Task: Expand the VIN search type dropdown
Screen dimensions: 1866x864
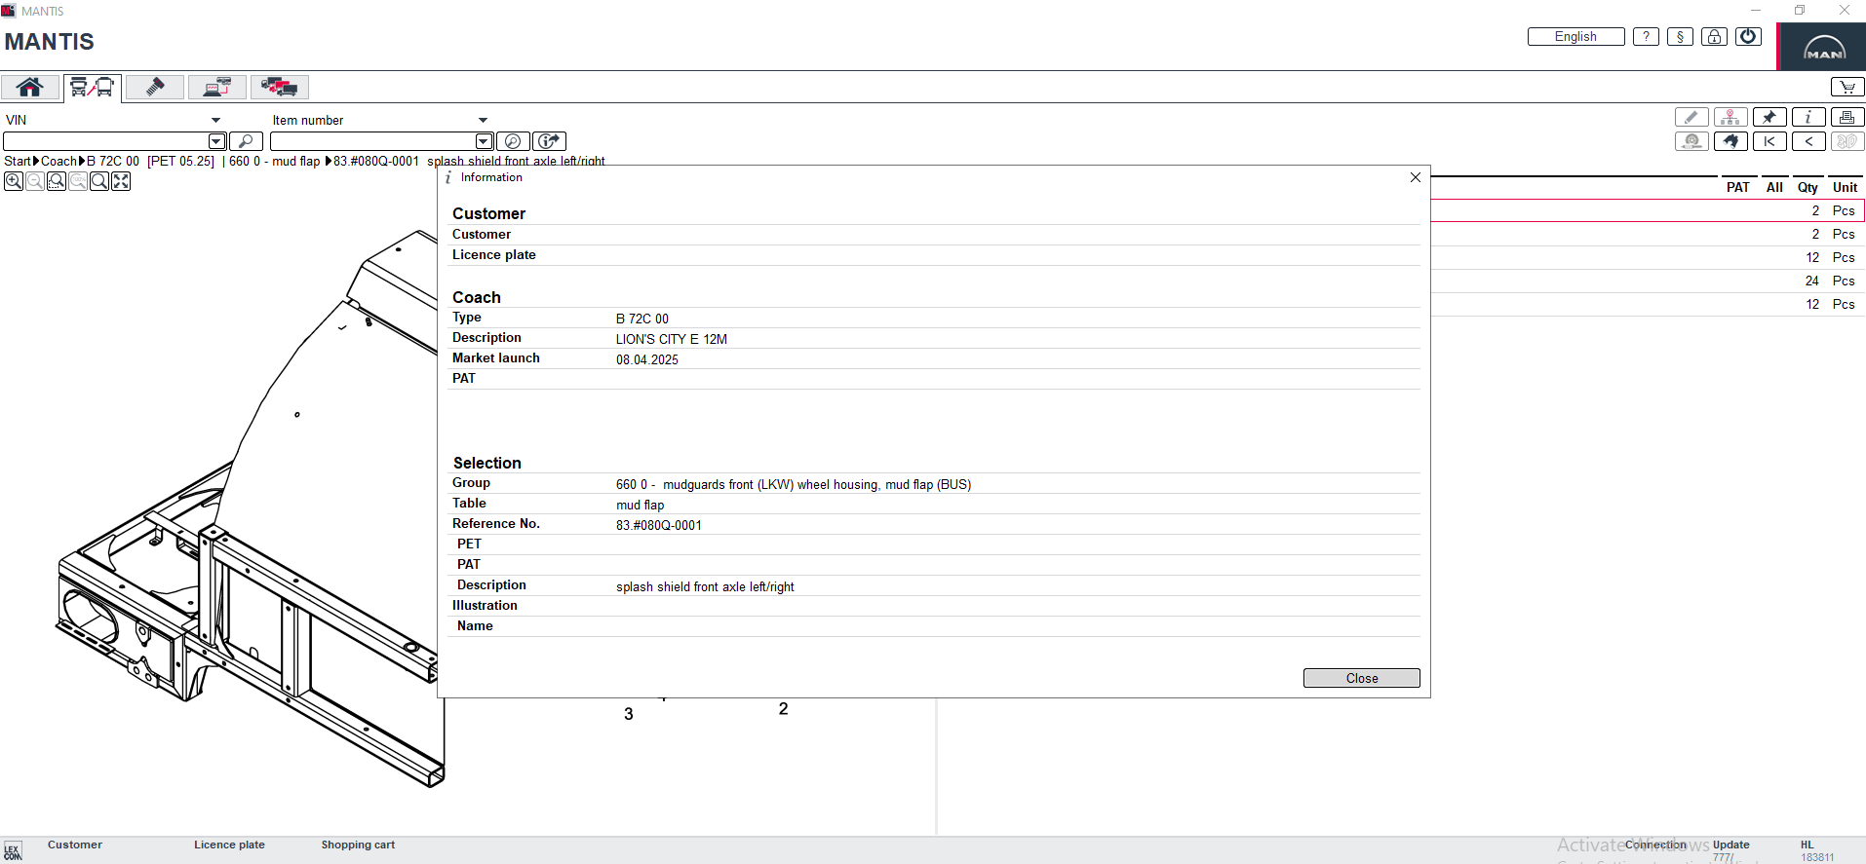Action: click(x=215, y=121)
